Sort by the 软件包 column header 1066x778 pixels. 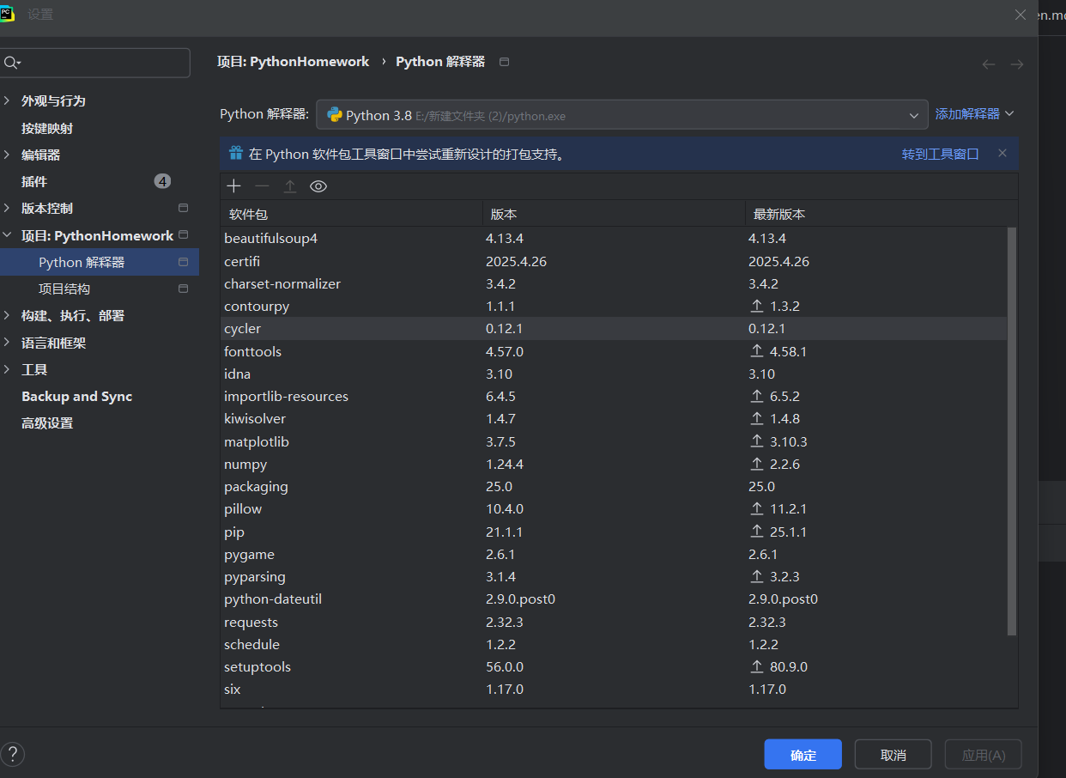tap(352, 214)
